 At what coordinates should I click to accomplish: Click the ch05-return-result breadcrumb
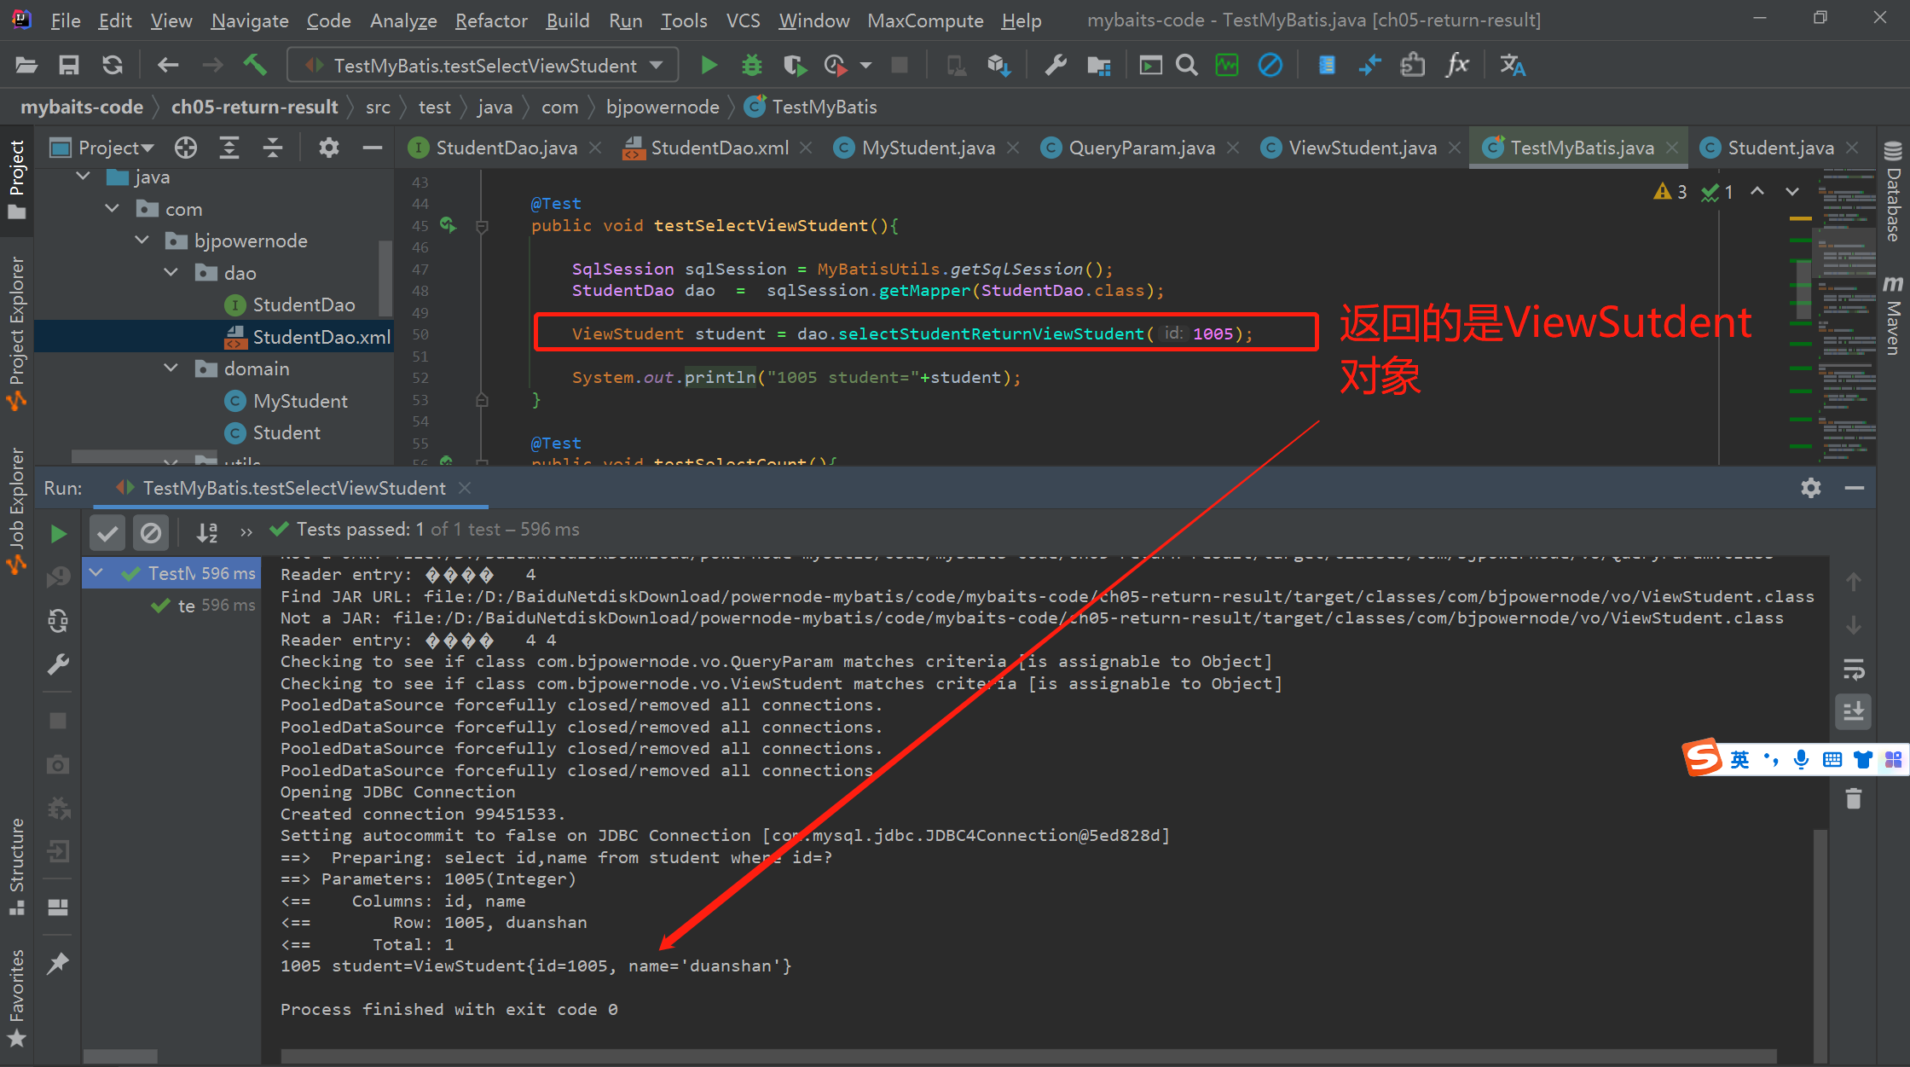[254, 107]
